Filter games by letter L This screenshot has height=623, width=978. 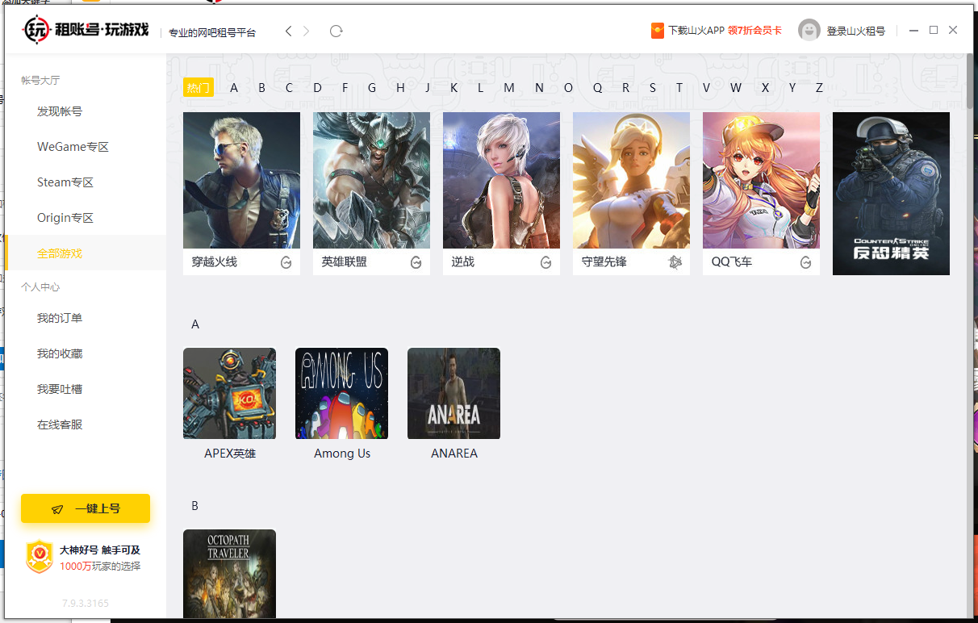pos(480,88)
